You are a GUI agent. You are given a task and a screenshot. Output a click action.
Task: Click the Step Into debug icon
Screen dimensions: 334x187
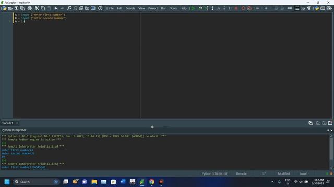[212, 8]
